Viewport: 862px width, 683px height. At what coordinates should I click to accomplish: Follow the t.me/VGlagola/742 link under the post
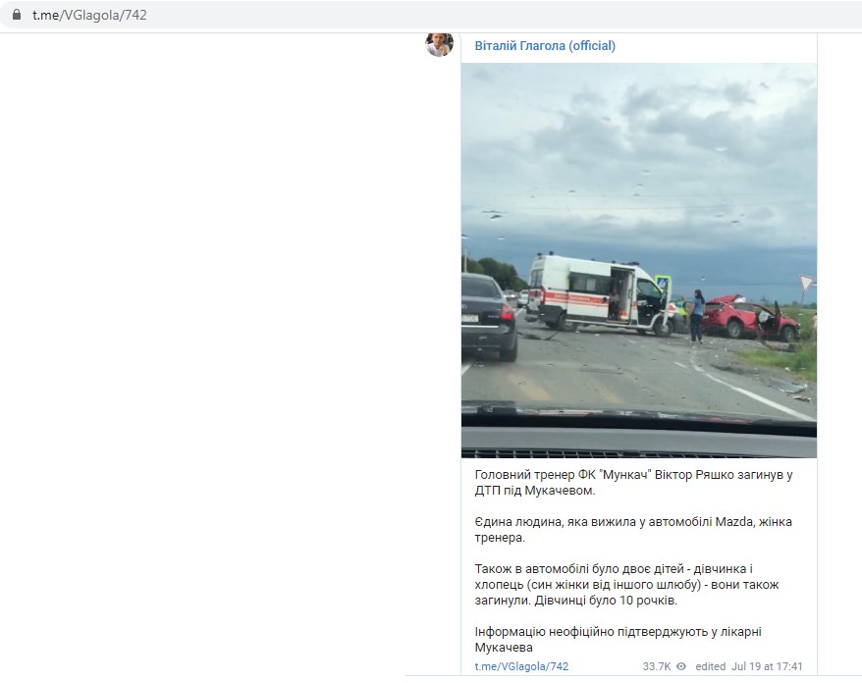click(x=521, y=666)
